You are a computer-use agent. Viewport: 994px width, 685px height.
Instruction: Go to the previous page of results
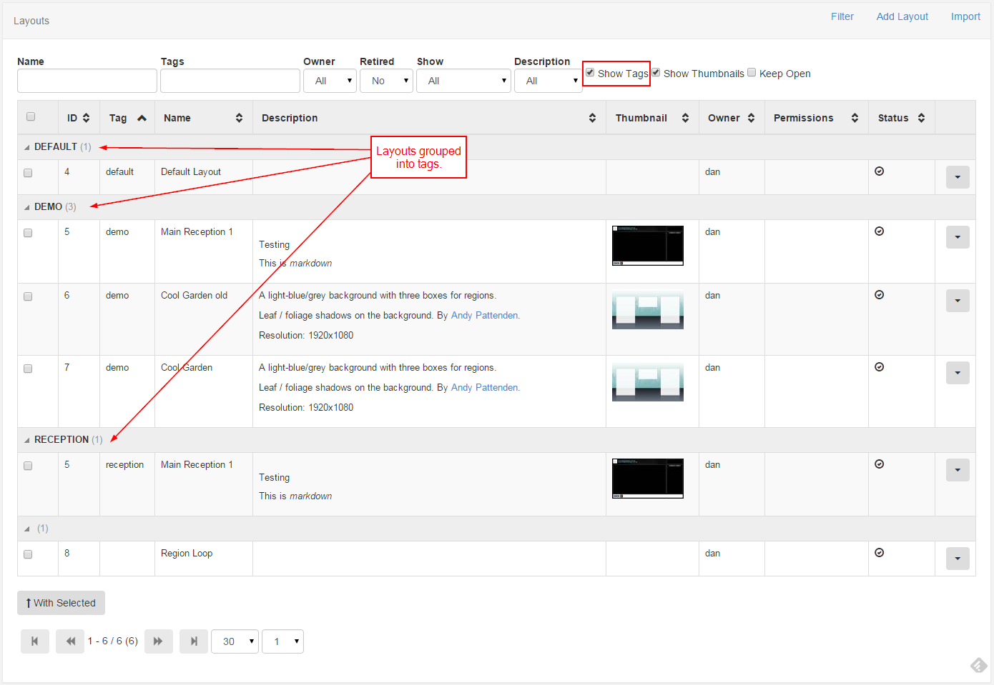click(70, 641)
